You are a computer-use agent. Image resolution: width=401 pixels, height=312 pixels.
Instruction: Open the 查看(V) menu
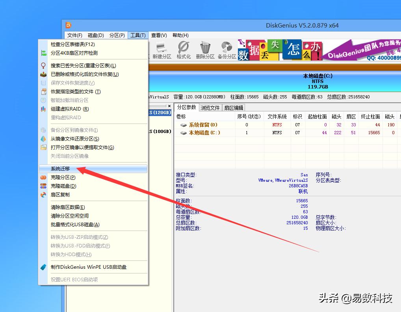click(x=159, y=35)
